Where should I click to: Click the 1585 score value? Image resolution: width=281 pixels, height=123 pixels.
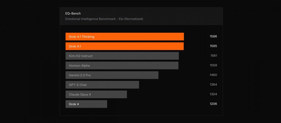213,46
